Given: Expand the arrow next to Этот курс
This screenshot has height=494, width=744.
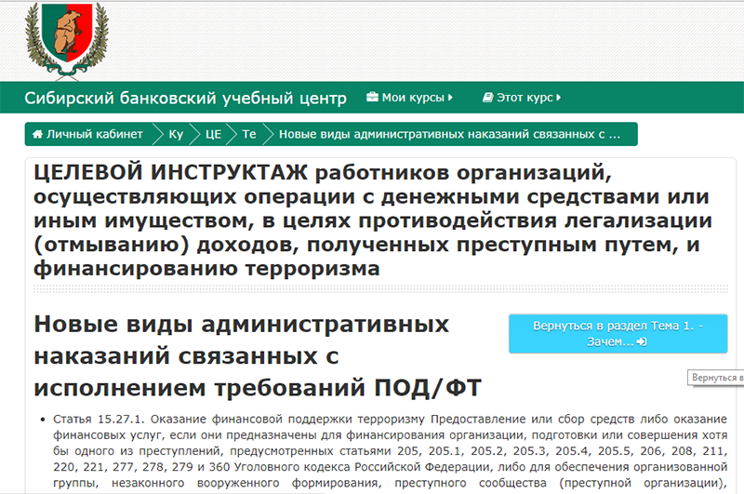Looking at the screenshot, I should [559, 98].
